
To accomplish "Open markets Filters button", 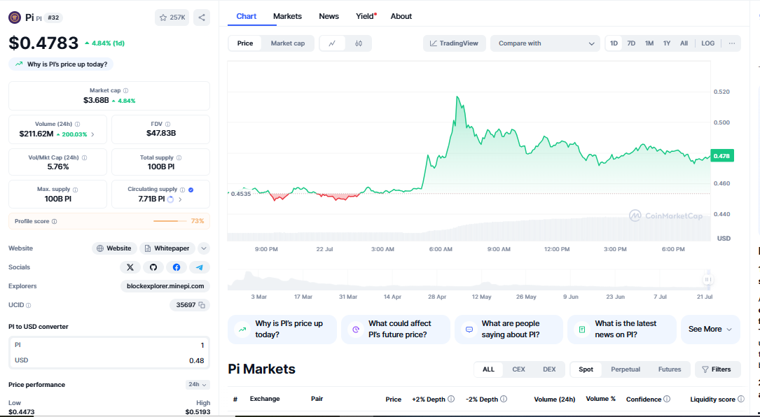I will coord(717,369).
